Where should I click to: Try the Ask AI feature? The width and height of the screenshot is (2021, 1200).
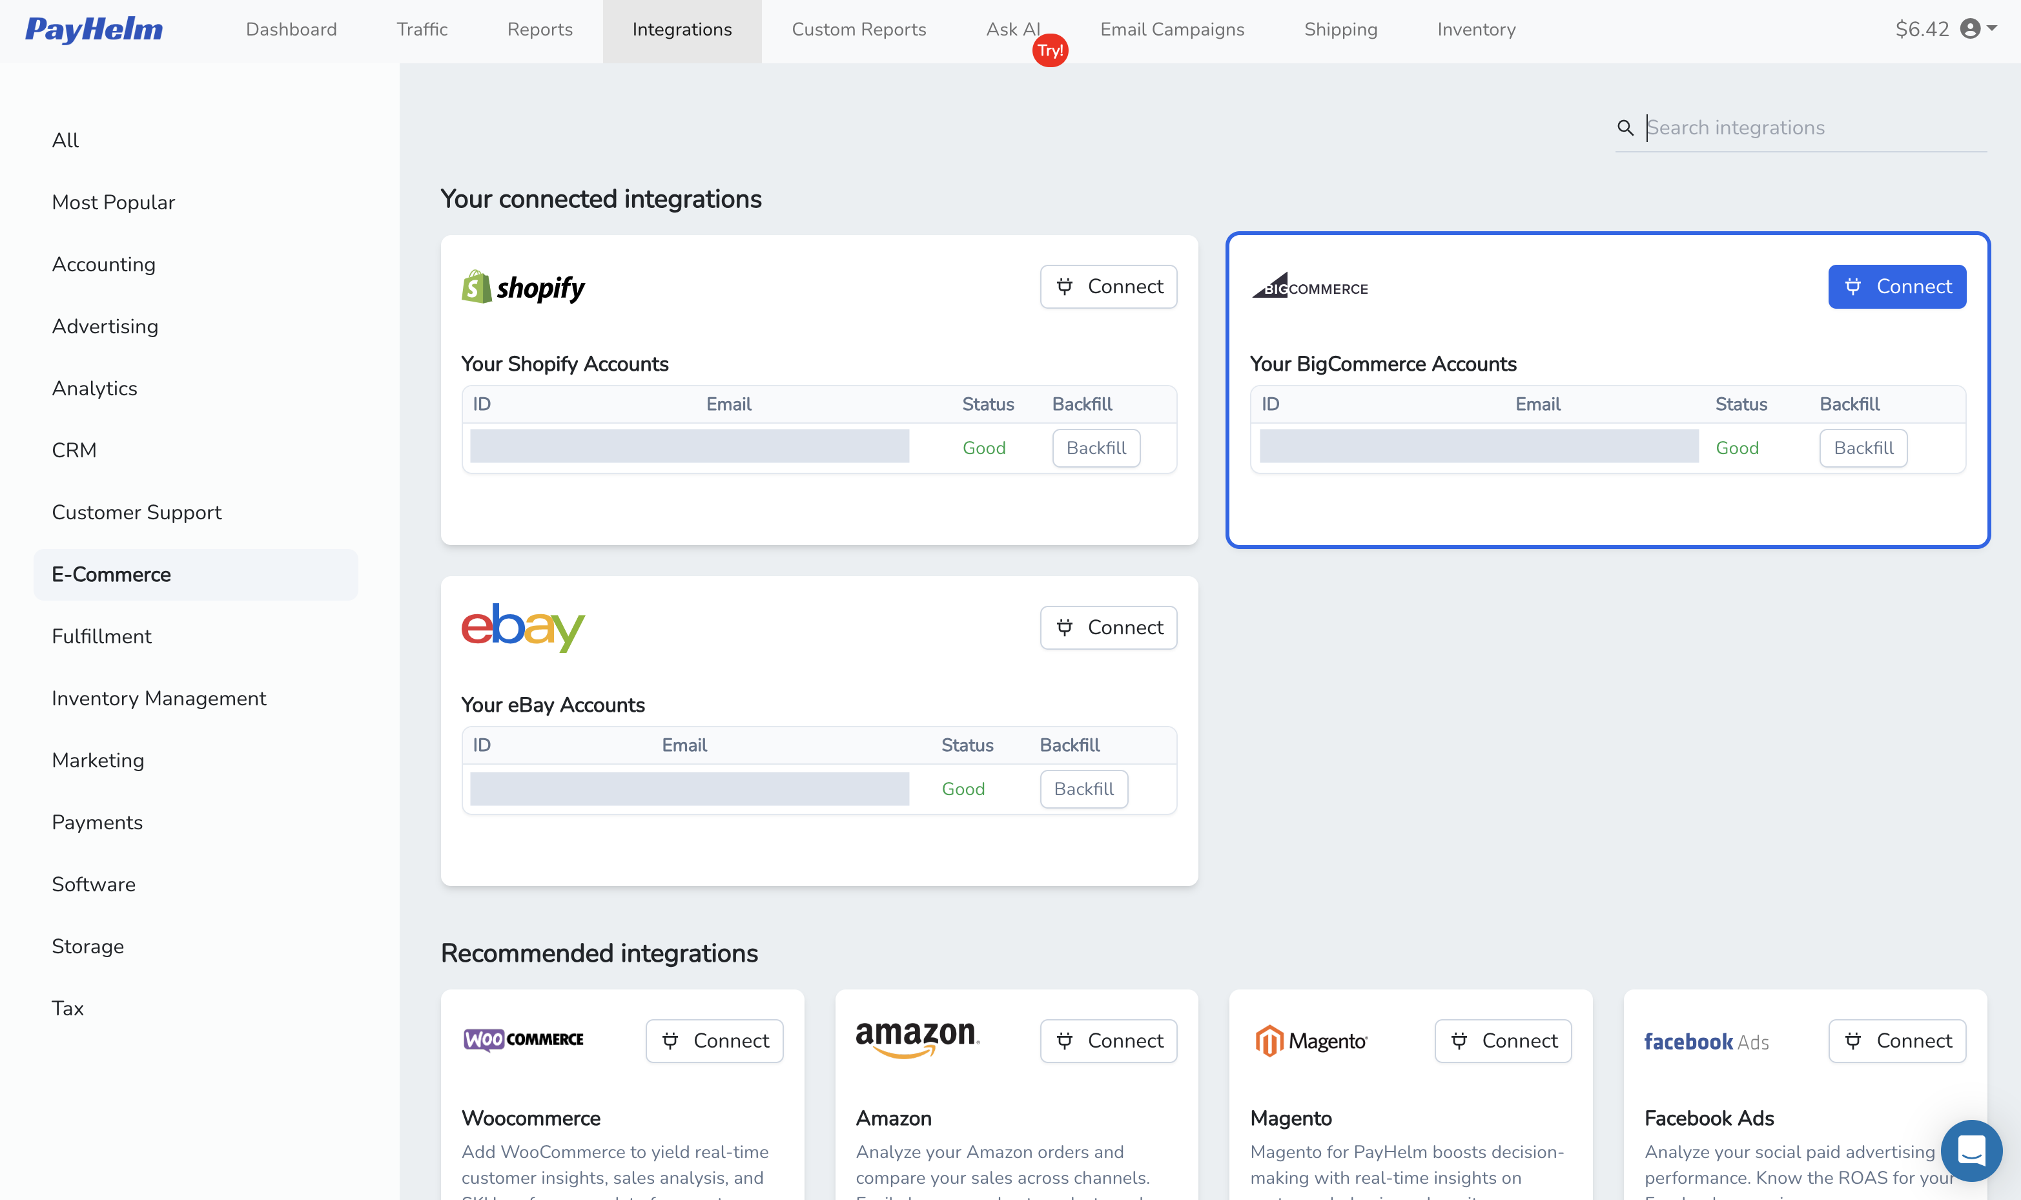(x=1012, y=30)
